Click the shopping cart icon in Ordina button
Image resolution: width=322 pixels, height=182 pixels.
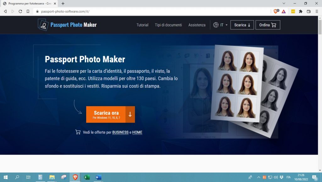coord(274,25)
